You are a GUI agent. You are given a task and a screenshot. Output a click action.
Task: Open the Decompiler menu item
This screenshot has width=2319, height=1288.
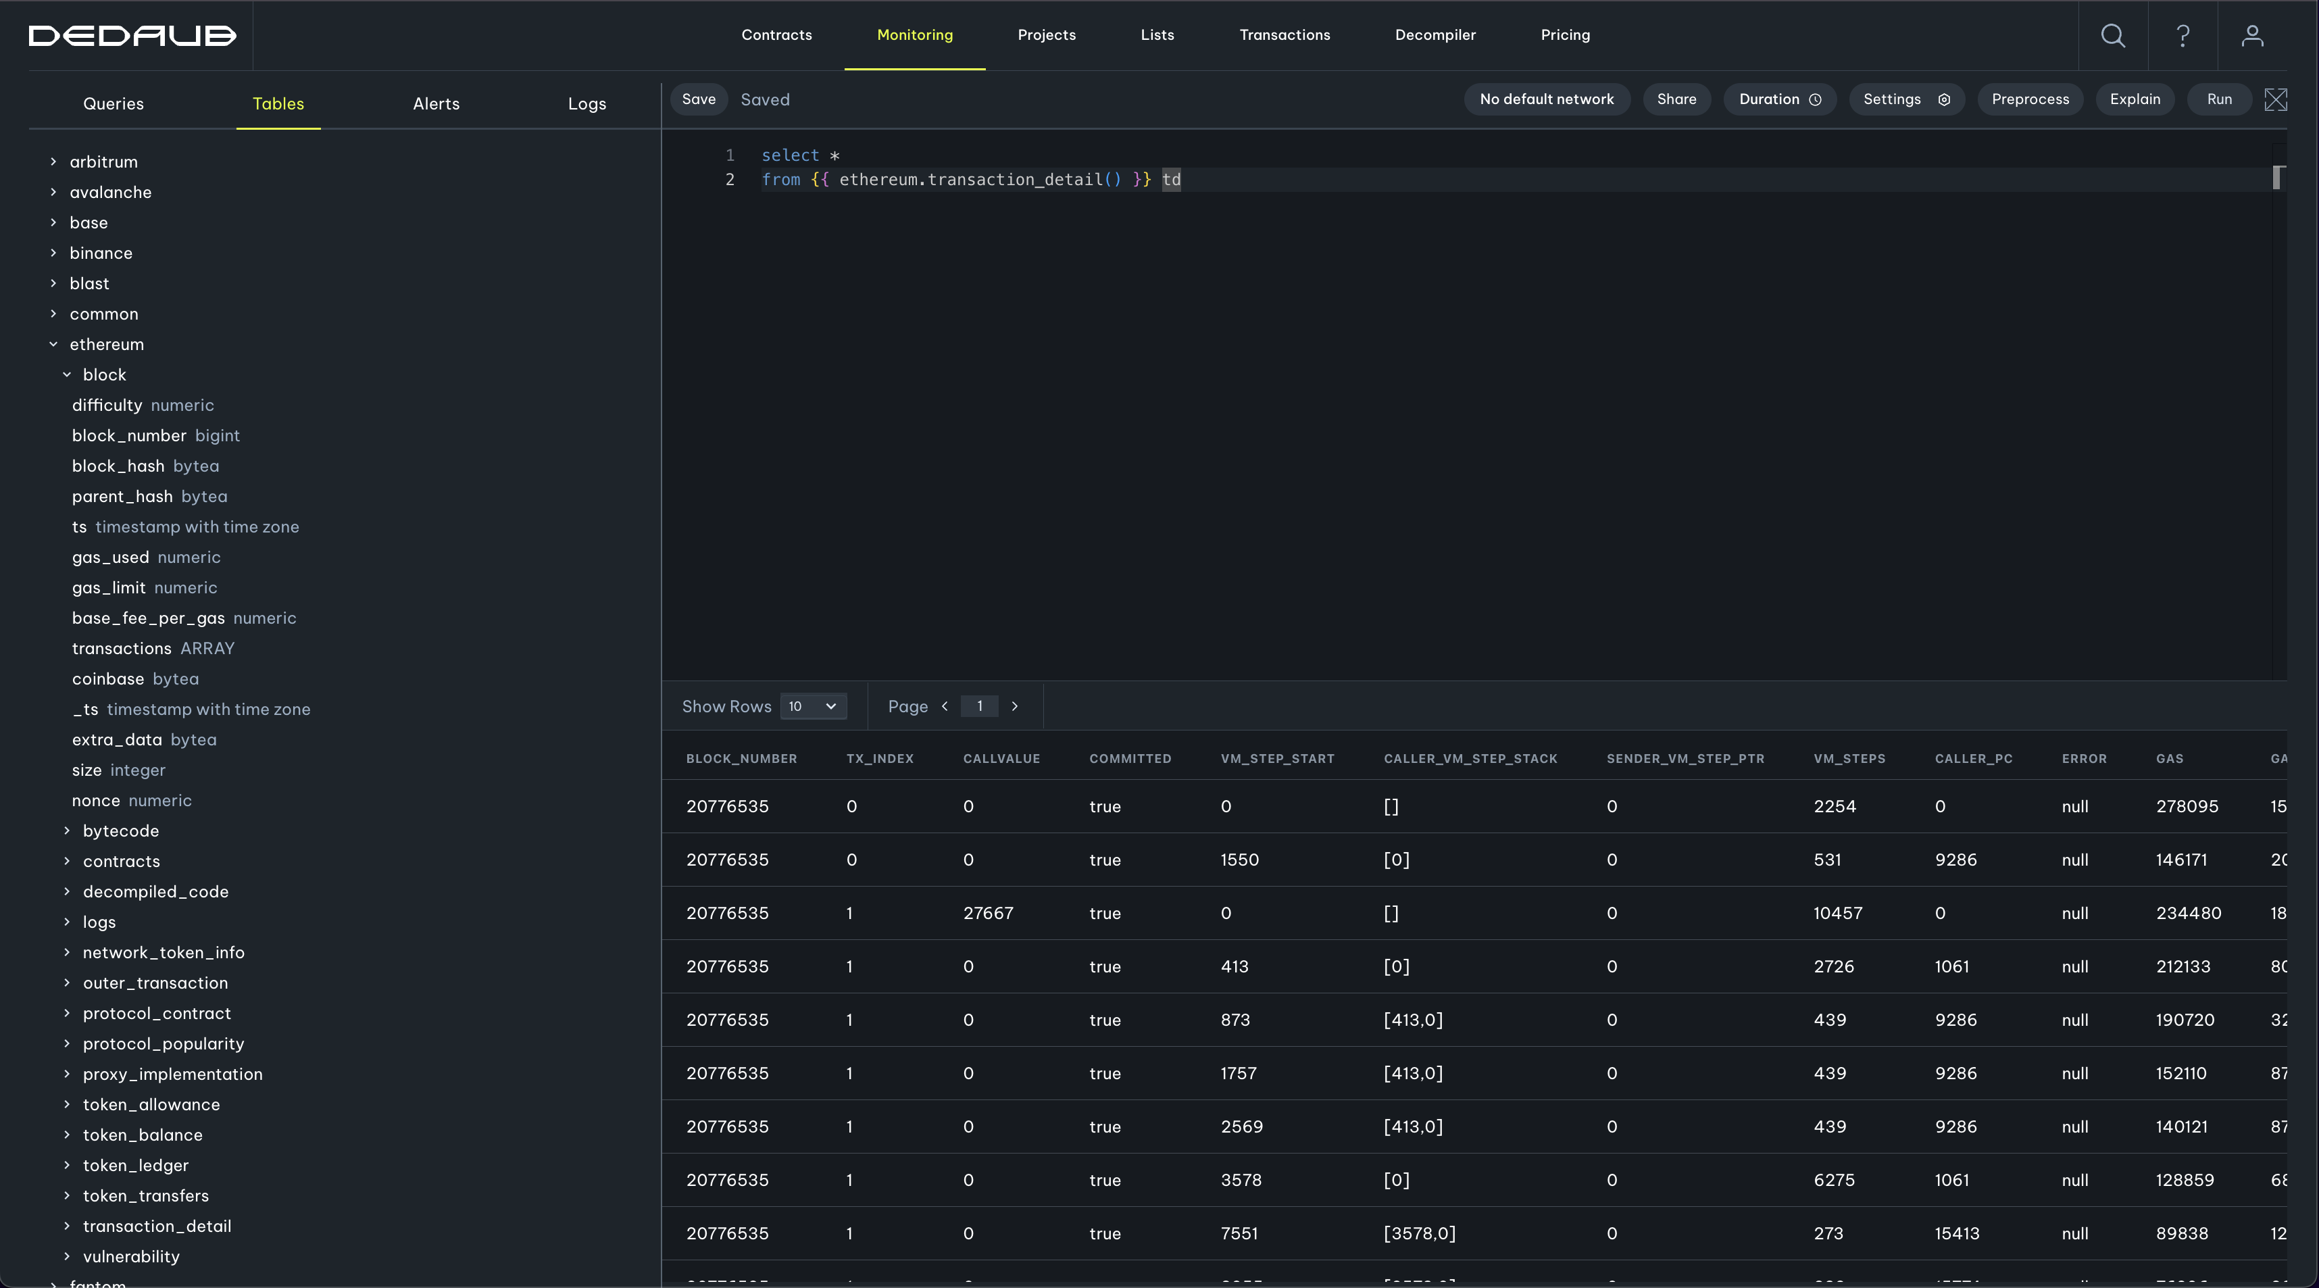(1434, 35)
